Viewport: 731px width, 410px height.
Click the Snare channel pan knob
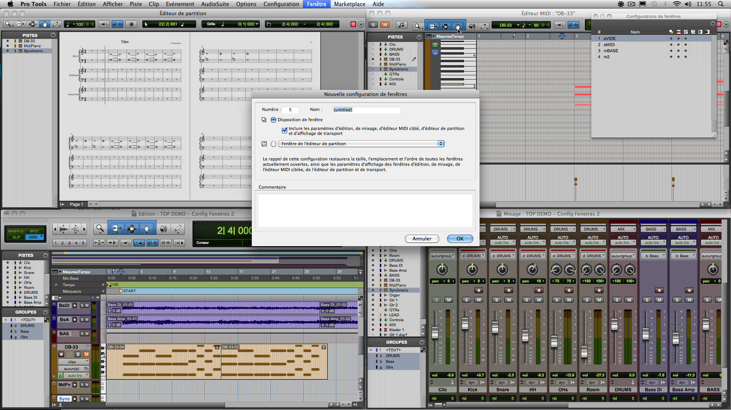[502, 270]
